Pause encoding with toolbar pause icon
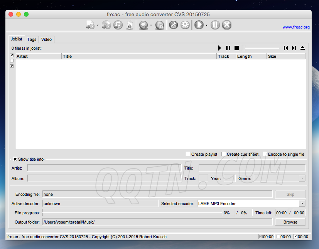Viewport: 319px width, 249px height. 215,25
